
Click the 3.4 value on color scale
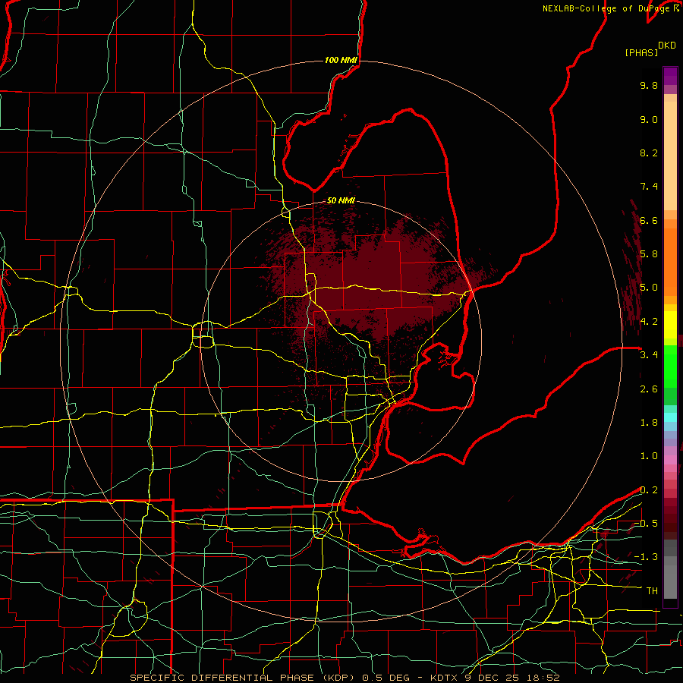(x=649, y=355)
